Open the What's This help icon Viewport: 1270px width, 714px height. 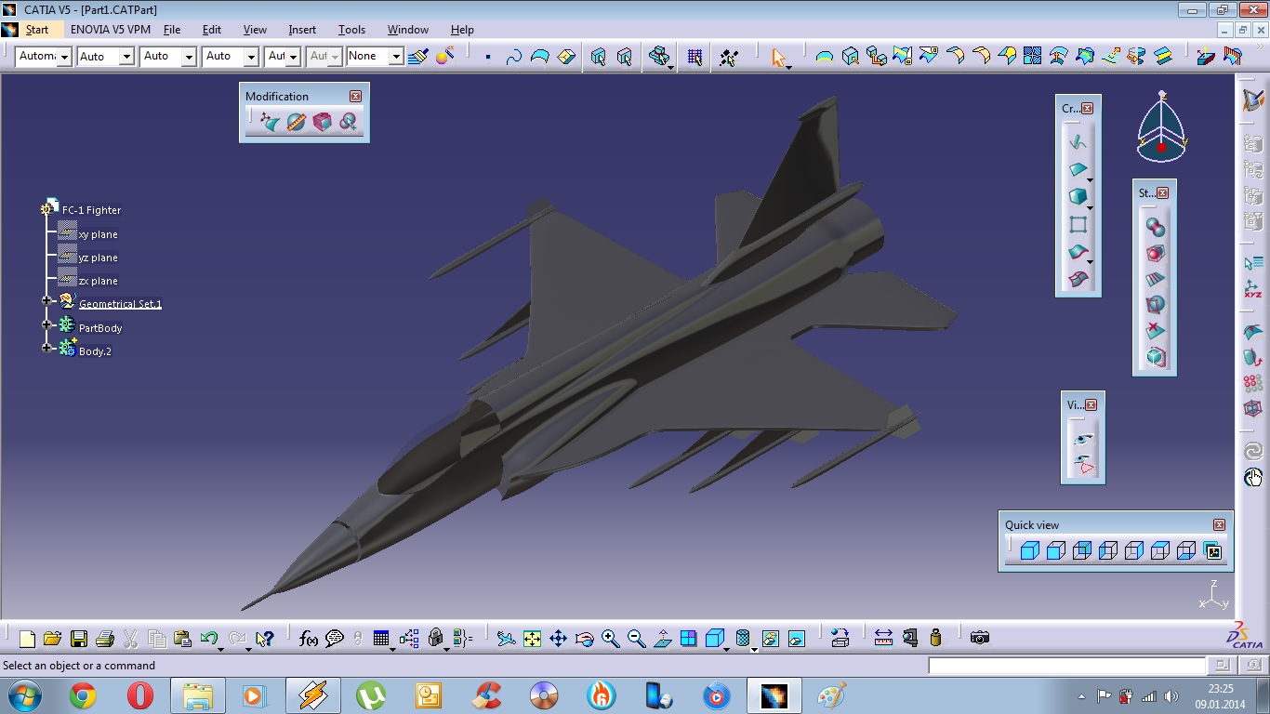(x=265, y=639)
